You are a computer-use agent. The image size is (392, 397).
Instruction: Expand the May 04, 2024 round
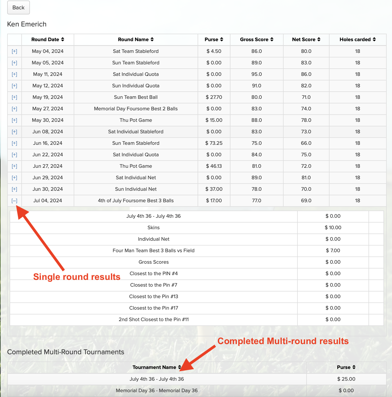click(14, 51)
